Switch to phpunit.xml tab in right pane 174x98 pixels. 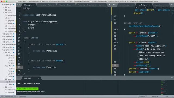(159, 5)
